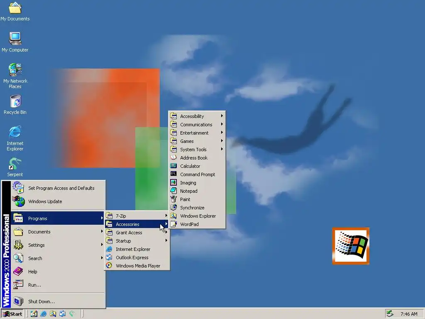
Task: Select the My Documents desktop icon
Action: 15,12
